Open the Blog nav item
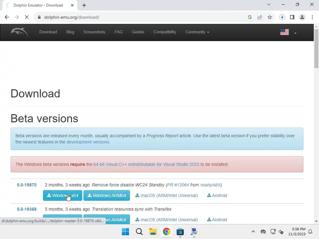319x239 pixels. (x=70, y=32)
